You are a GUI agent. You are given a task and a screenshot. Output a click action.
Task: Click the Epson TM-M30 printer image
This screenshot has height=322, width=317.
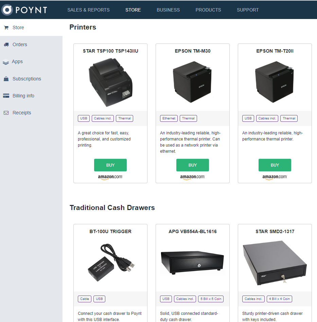pyautogui.click(x=192, y=82)
